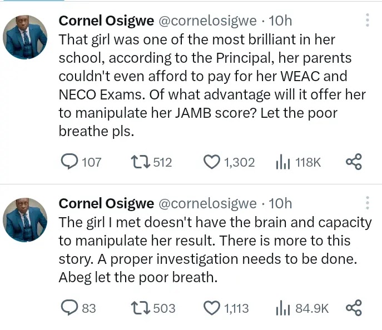Open the @cornelosigwe handle on second tweet
The height and width of the screenshot is (330, 382).
pos(208,203)
